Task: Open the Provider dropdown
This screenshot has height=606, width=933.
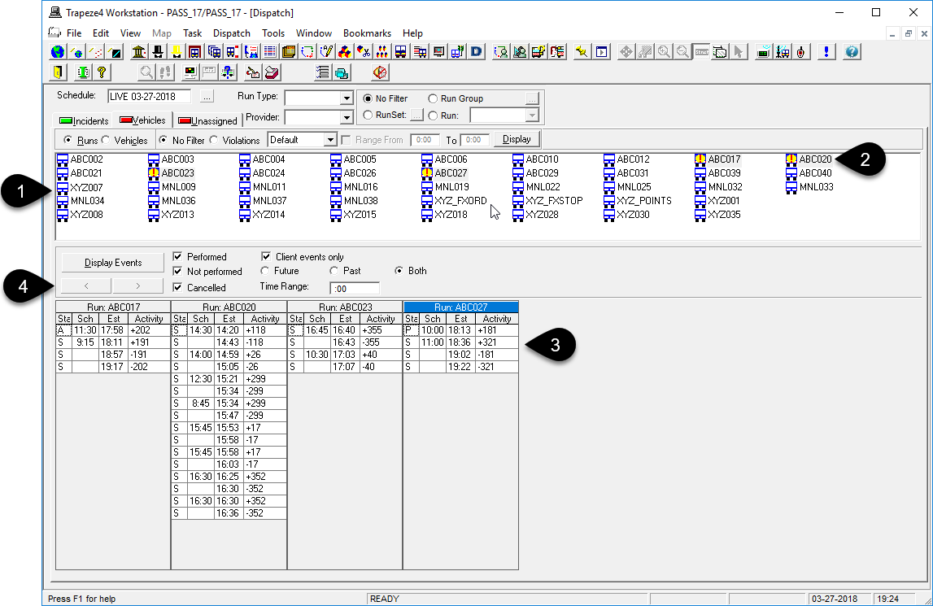Action: tap(345, 116)
